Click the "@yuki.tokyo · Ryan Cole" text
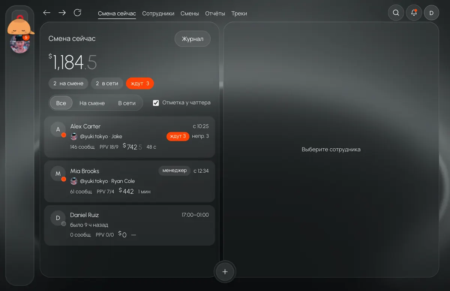The height and width of the screenshot is (291, 450). (x=107, y=181)
